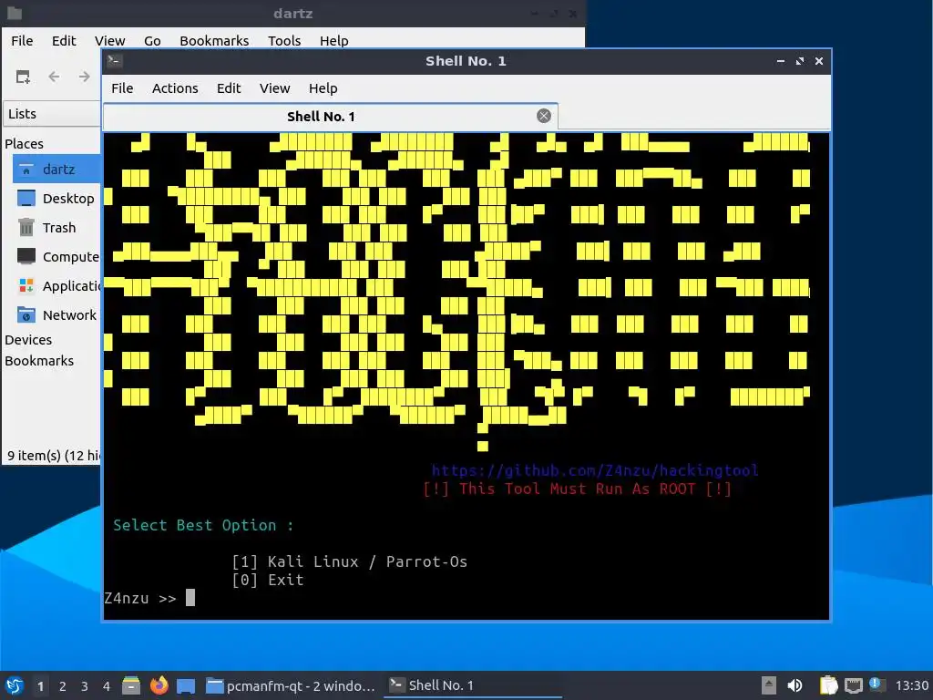Click the back arrow in the file manager toolbar
This screenshot has width=933, height=700.
pyautogui.click(x=54, y=77)
